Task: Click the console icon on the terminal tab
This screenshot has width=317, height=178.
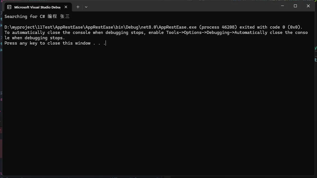Action: pos(9,7)
